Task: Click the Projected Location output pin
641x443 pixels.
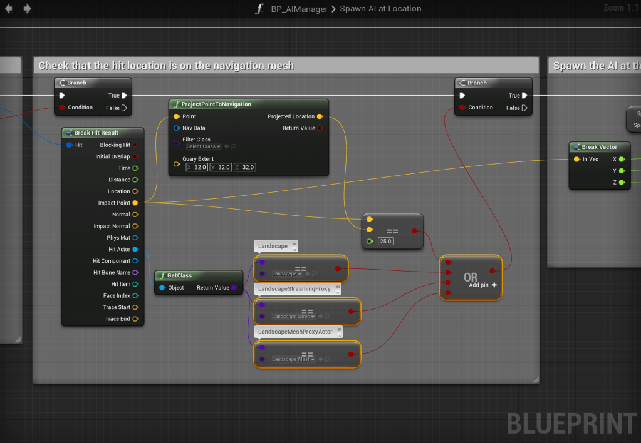Action: click(x=320, y=116)
